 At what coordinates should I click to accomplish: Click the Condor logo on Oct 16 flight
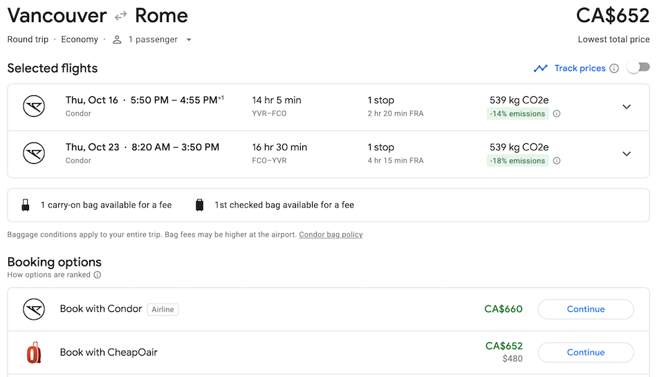point(34,107)
